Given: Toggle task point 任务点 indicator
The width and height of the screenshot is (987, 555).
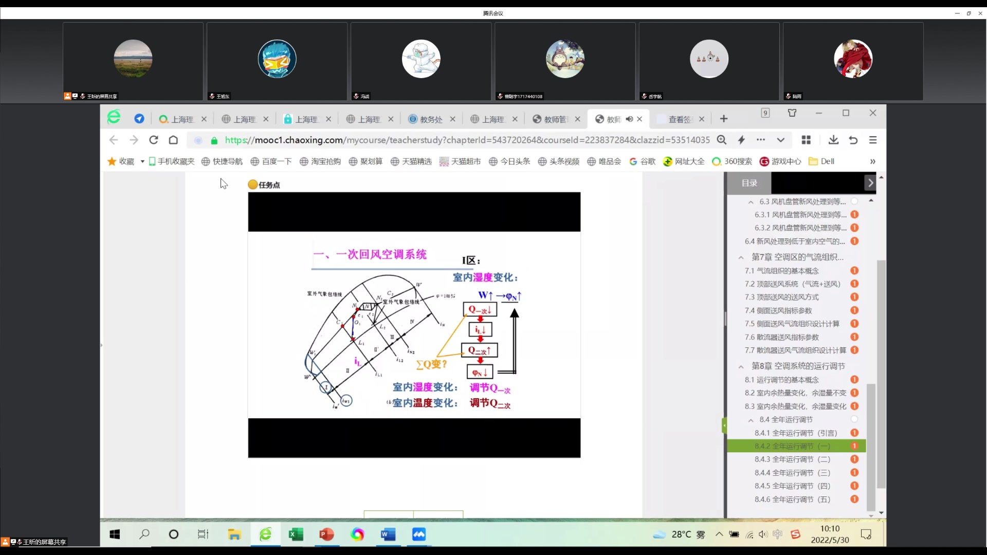Looking at the screenshot, I should click(x=252, y=184).
